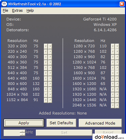The image size is (126, 140).
Task: Increase refresh rate for 1152 x 864
Action: (x=50, y=100)
